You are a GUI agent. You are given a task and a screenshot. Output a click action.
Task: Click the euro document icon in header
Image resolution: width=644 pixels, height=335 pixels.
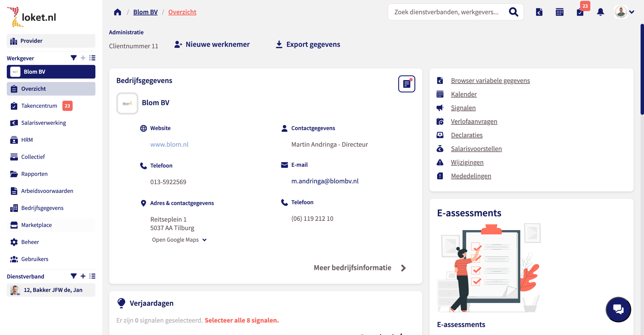pos(539,12)
